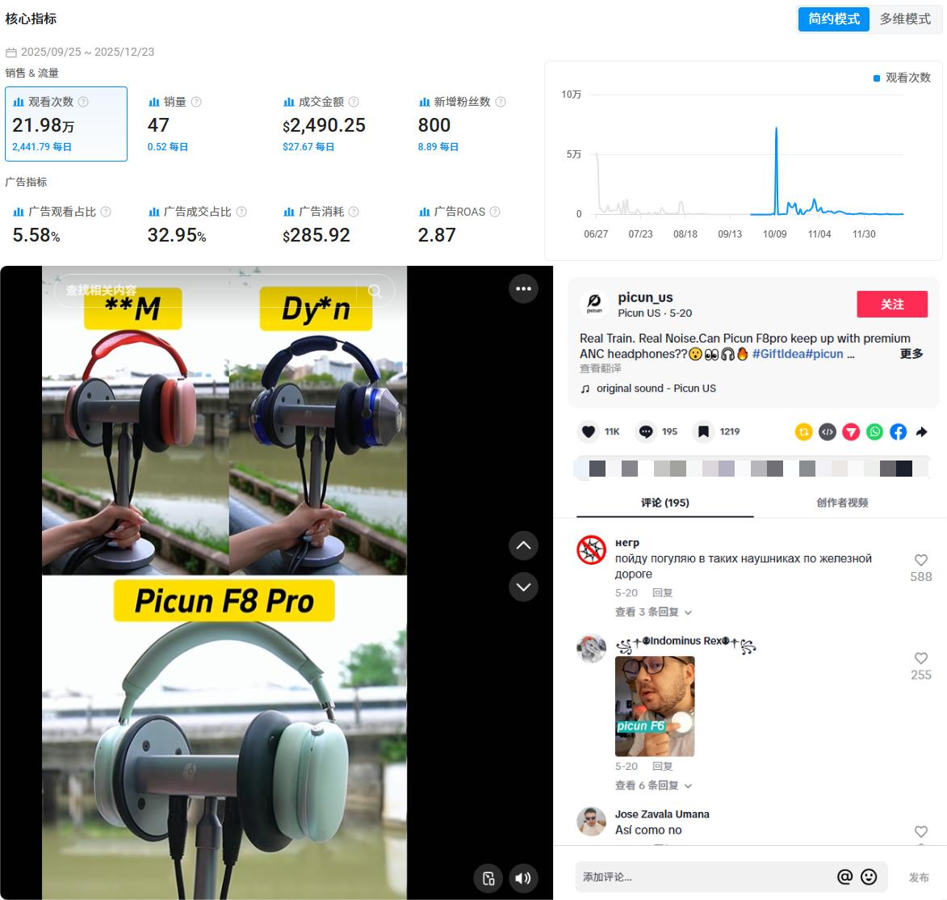Expand 查看 3 条回复 under негр's comment
The image size is (947, 900).
pyautogui.click(x=653, y=612)
